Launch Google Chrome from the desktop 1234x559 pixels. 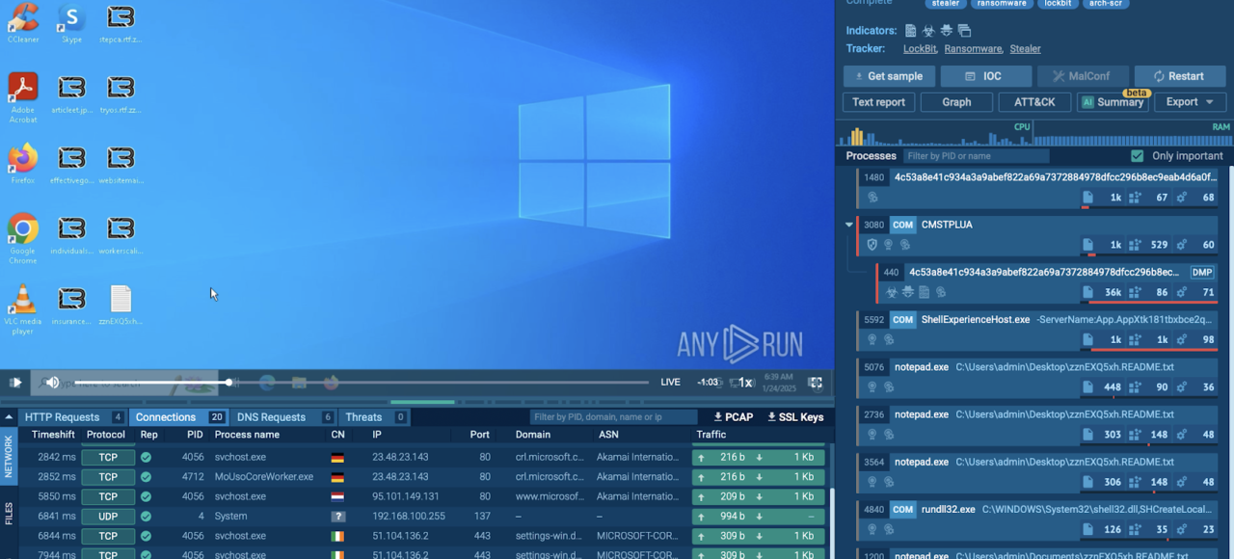pyautogui.click(x=23, y=238)
